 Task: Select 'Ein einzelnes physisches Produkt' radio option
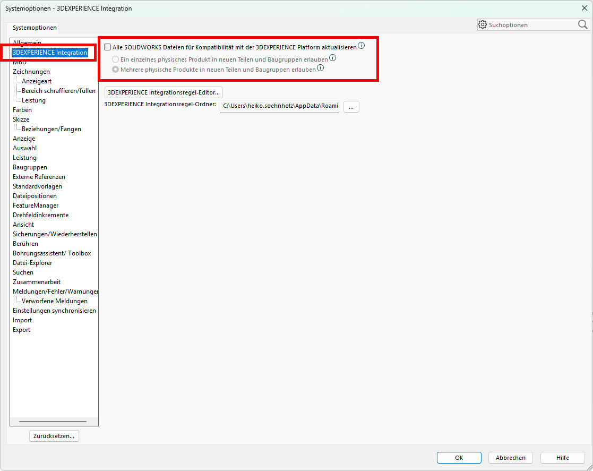(x=115, y=59)
